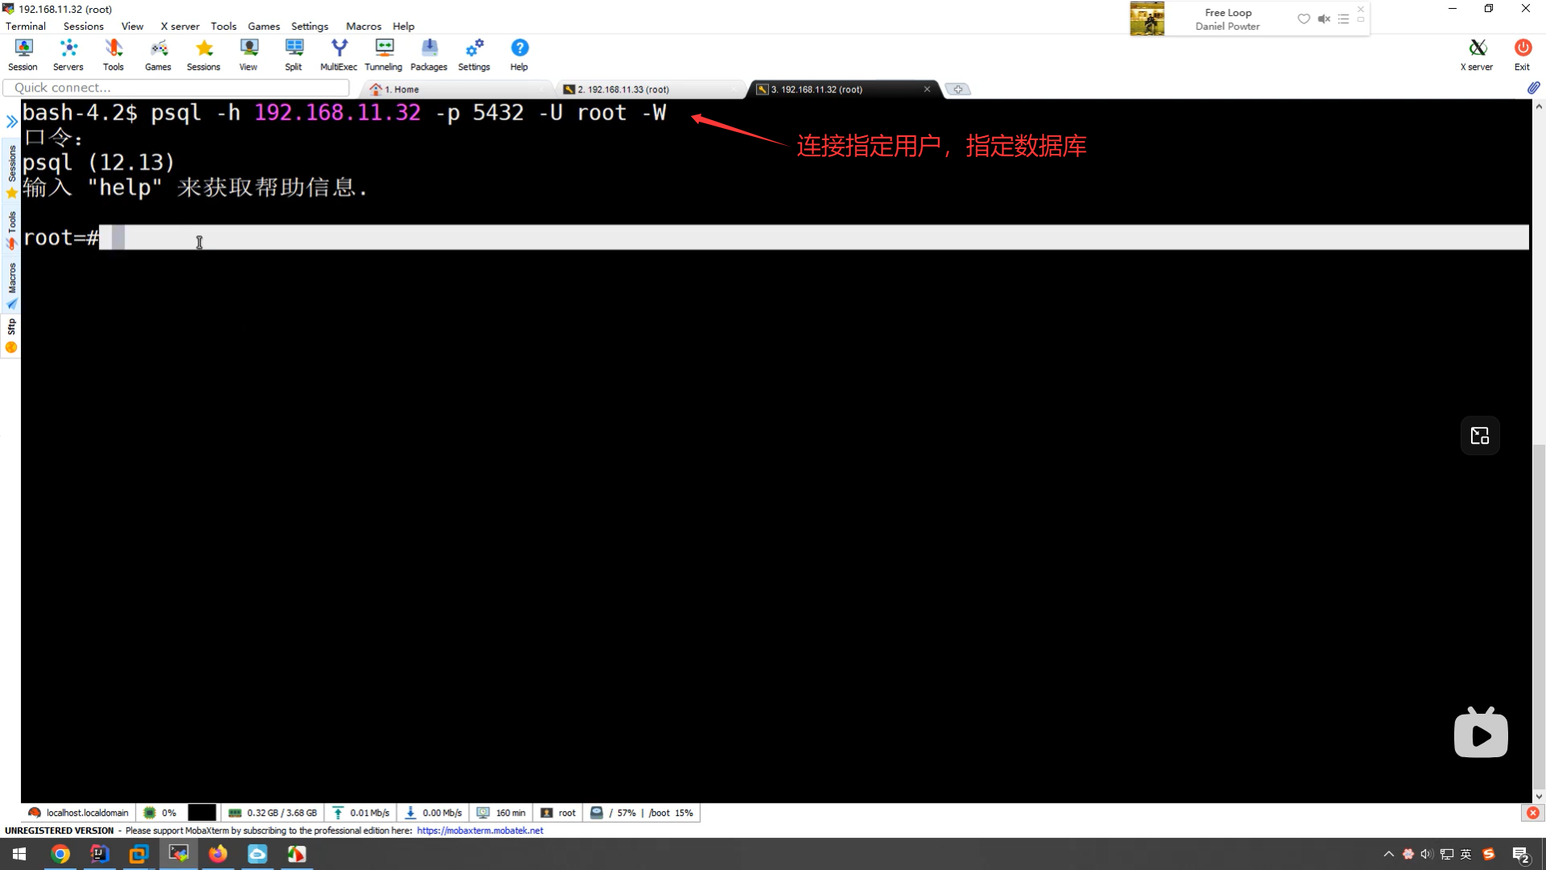The image size is (1546, 870).
Task: Switch to the 192.168.11.33 tab
Action: point(624,89)
